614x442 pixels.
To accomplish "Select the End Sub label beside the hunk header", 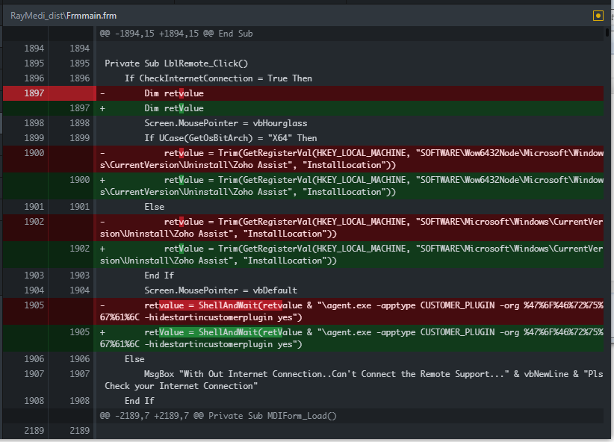I will click(235, 33).
